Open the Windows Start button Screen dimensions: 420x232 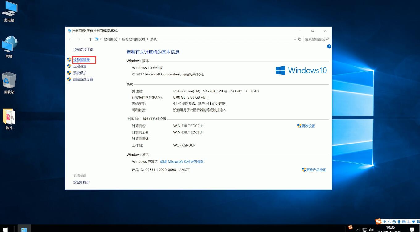[5, 229]
